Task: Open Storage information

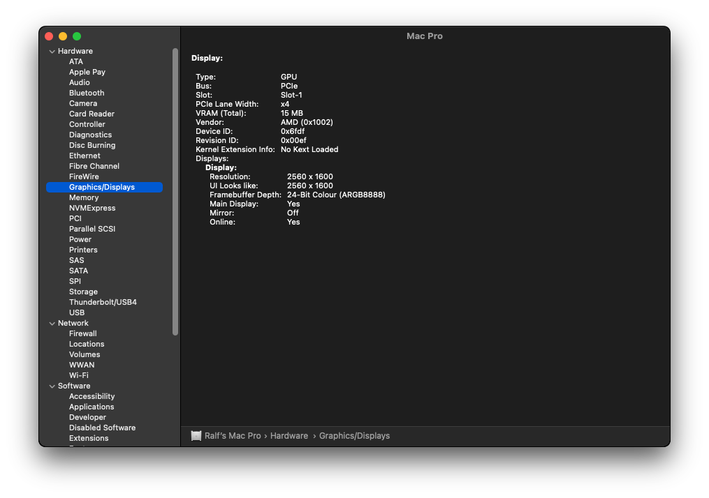Action: click(83, 292)
